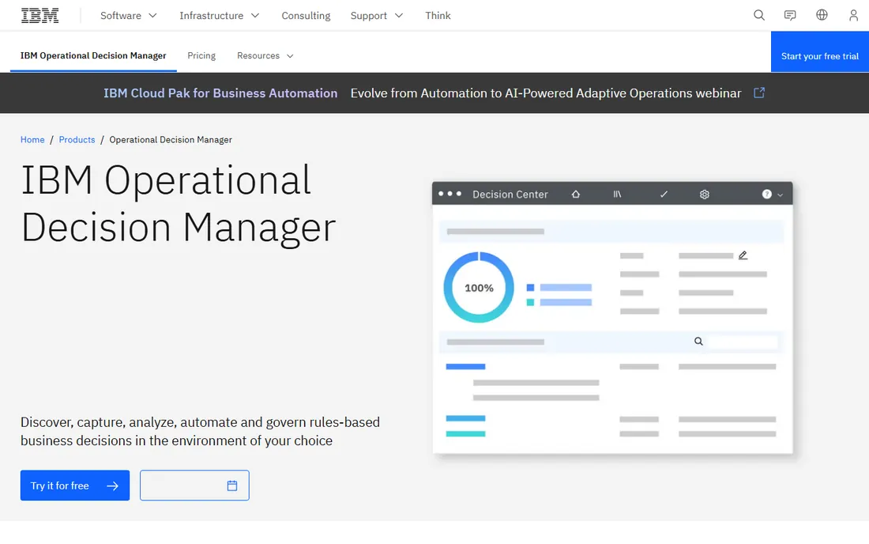Click the 100% donut progress chart
869x544 pixels.
click(479, 287)
